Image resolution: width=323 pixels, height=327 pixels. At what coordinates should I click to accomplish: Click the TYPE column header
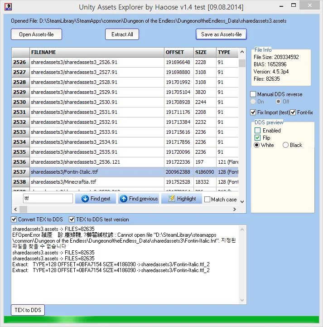[x=227, y=52]
